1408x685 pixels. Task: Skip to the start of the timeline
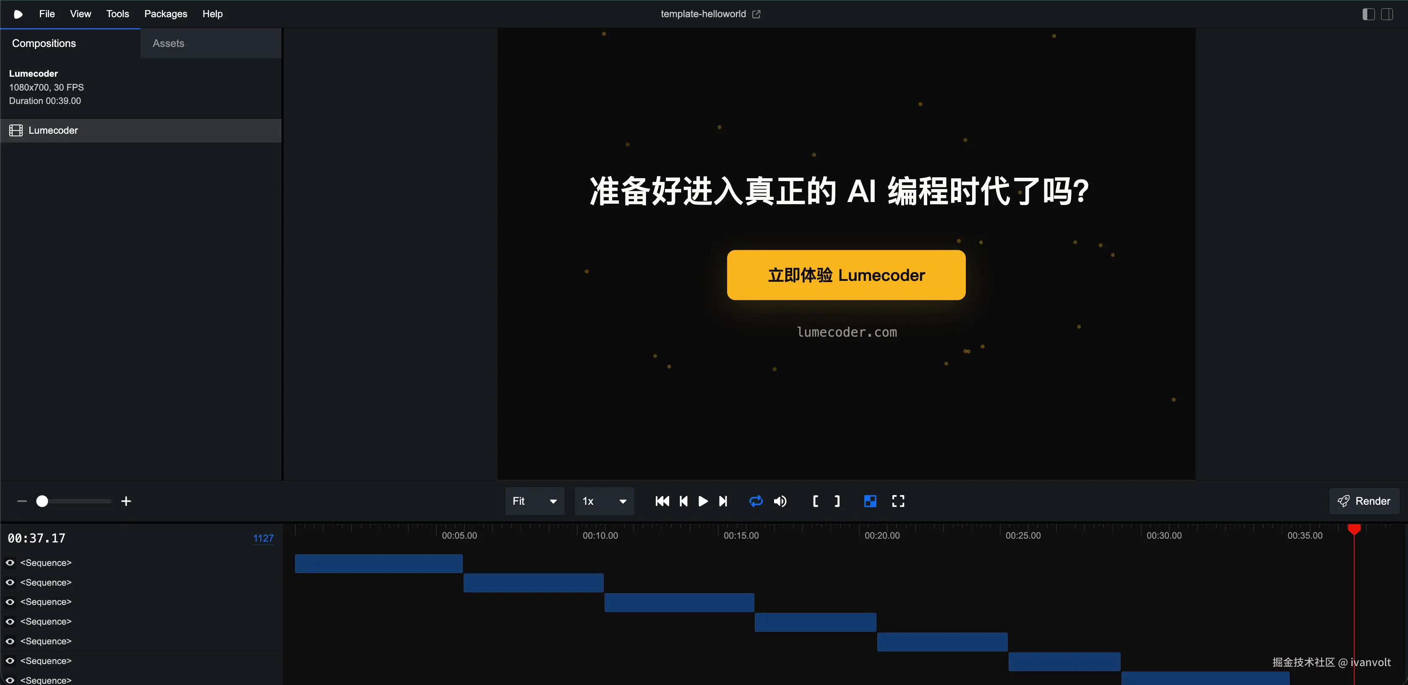(x=662, y=501)
